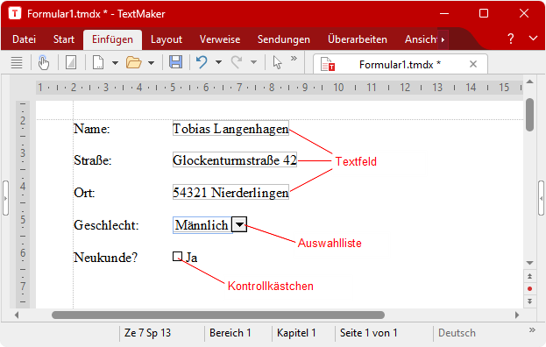Click the vertical scrollbar thumb
The width and height of the screenshot is (546, 347).
click(529, 115)
